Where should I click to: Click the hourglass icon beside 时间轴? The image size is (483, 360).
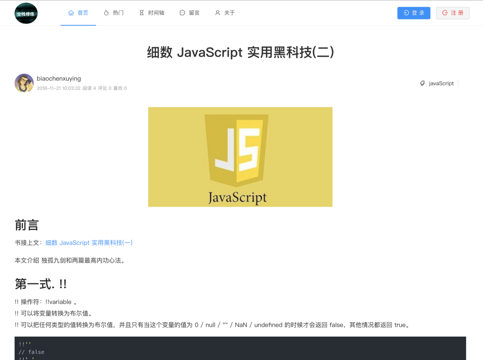pyautogui.click(x=142, y=13)
